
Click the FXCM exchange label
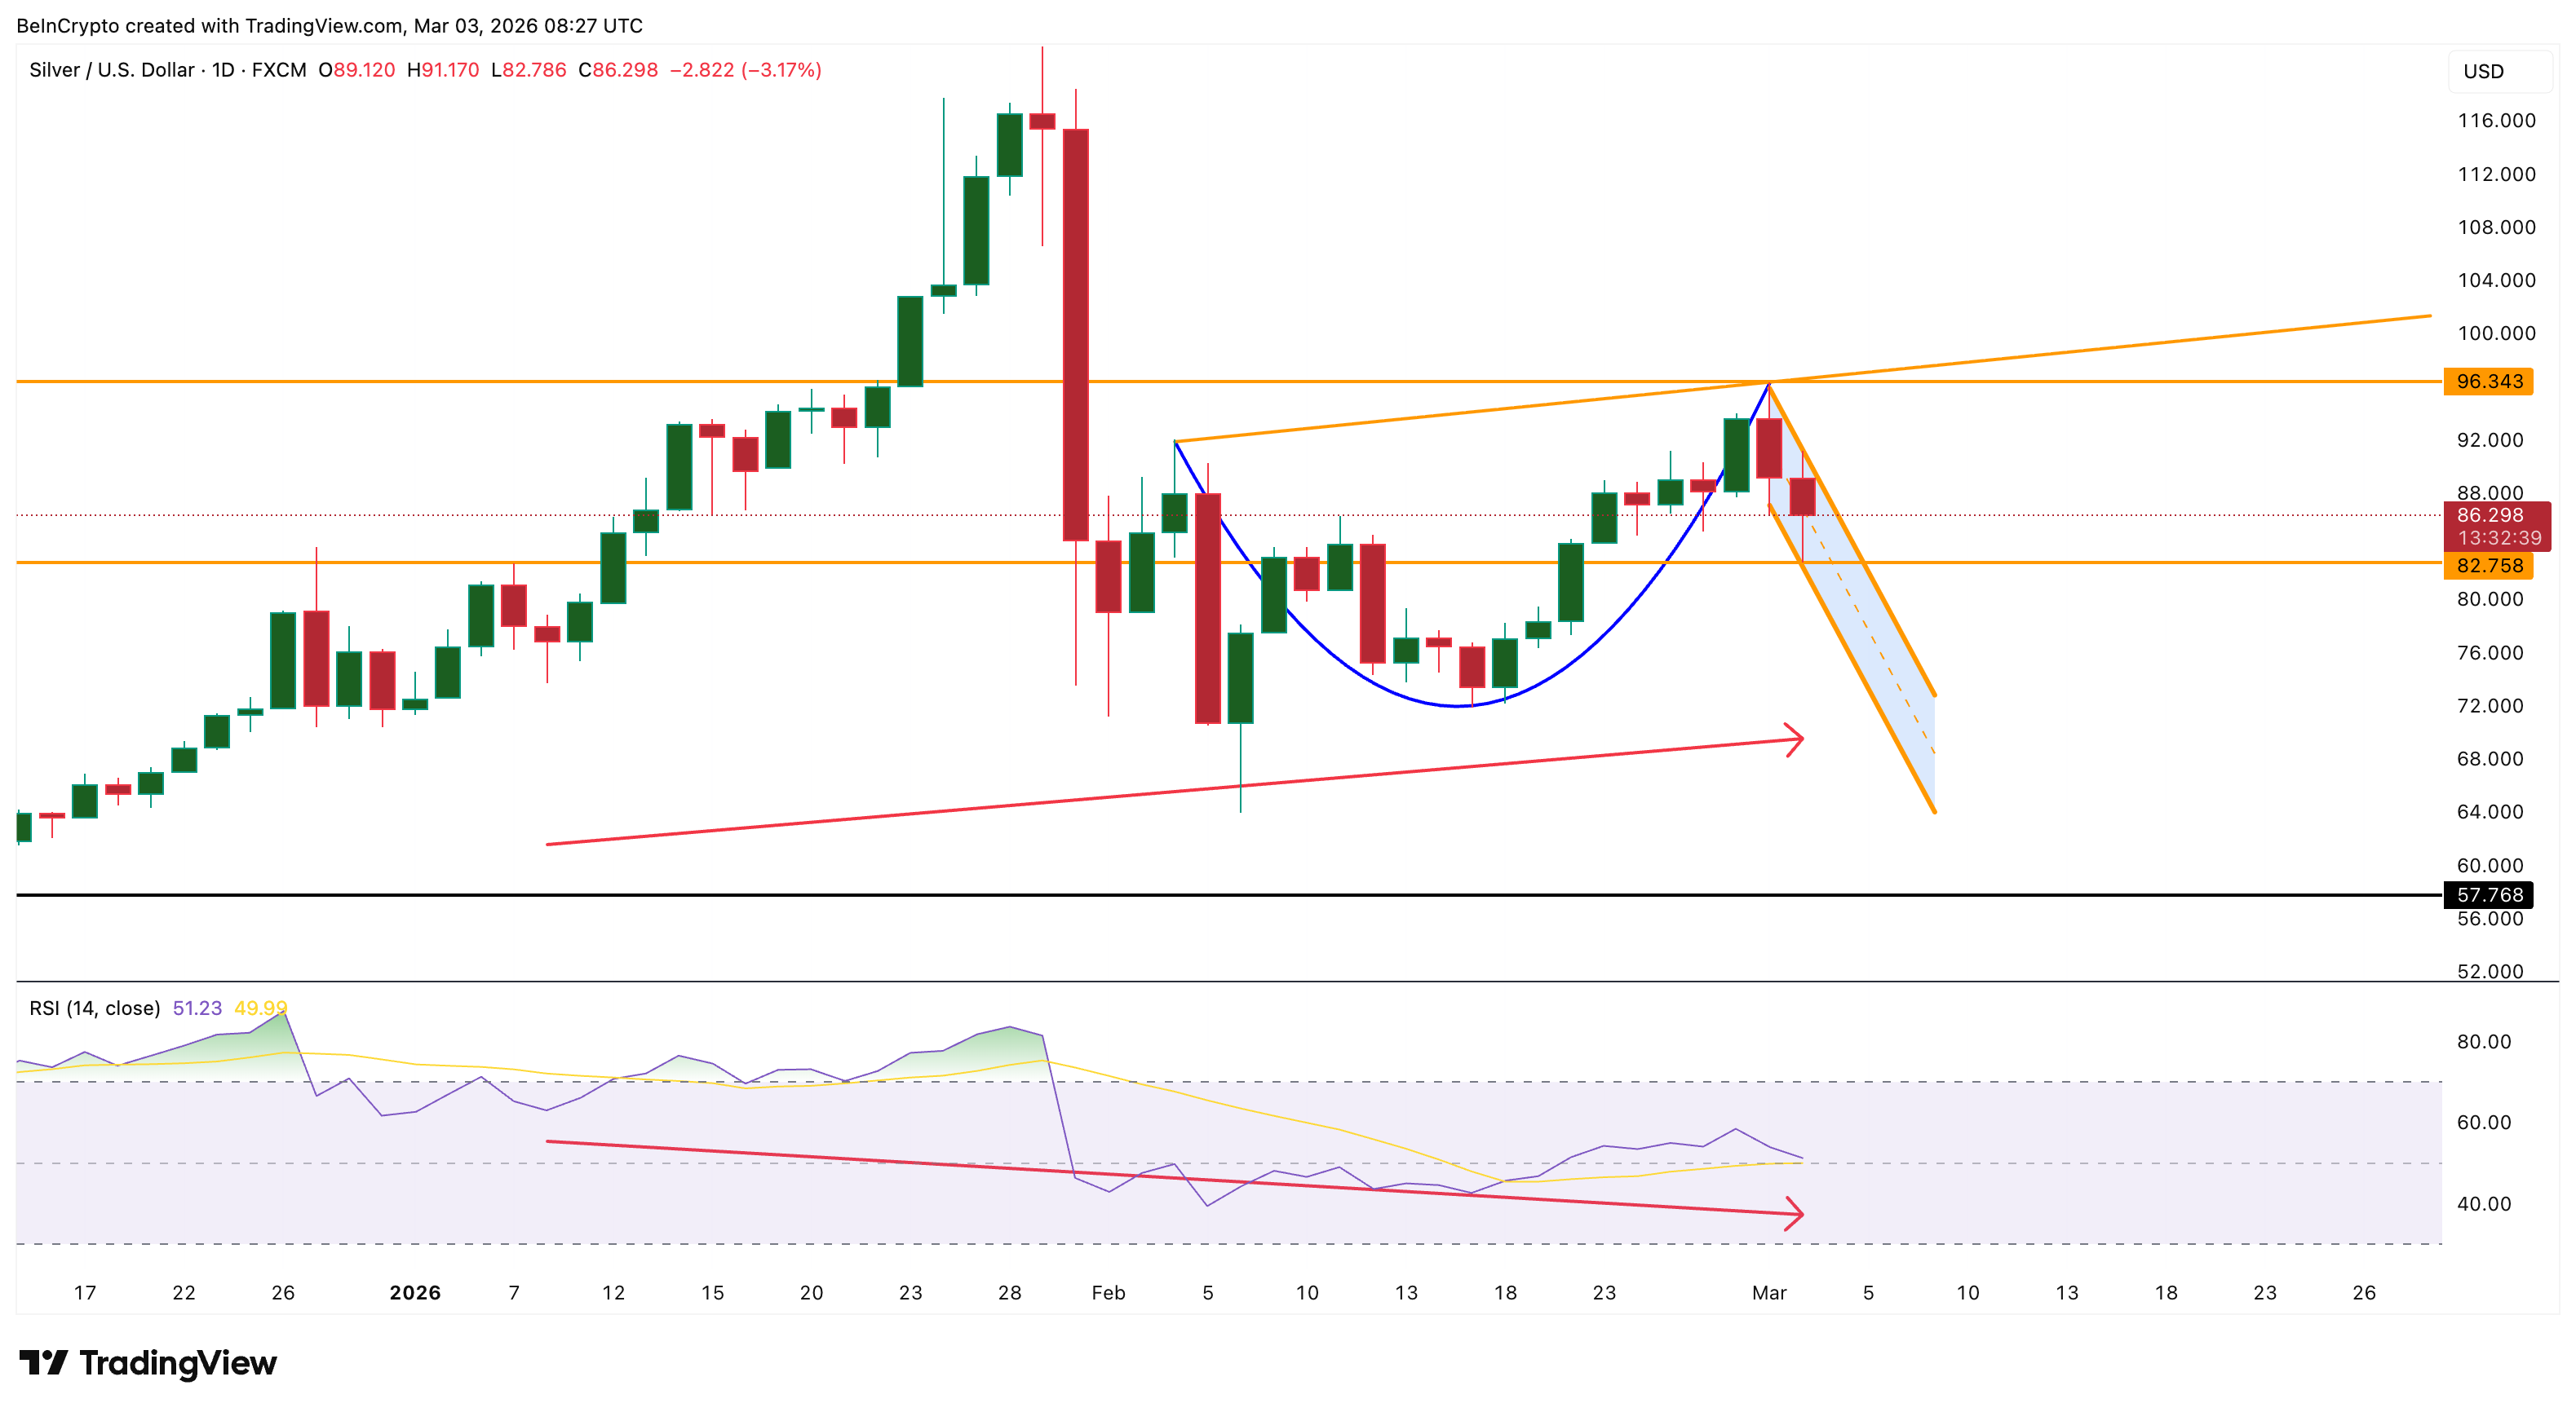click(282, 70)
